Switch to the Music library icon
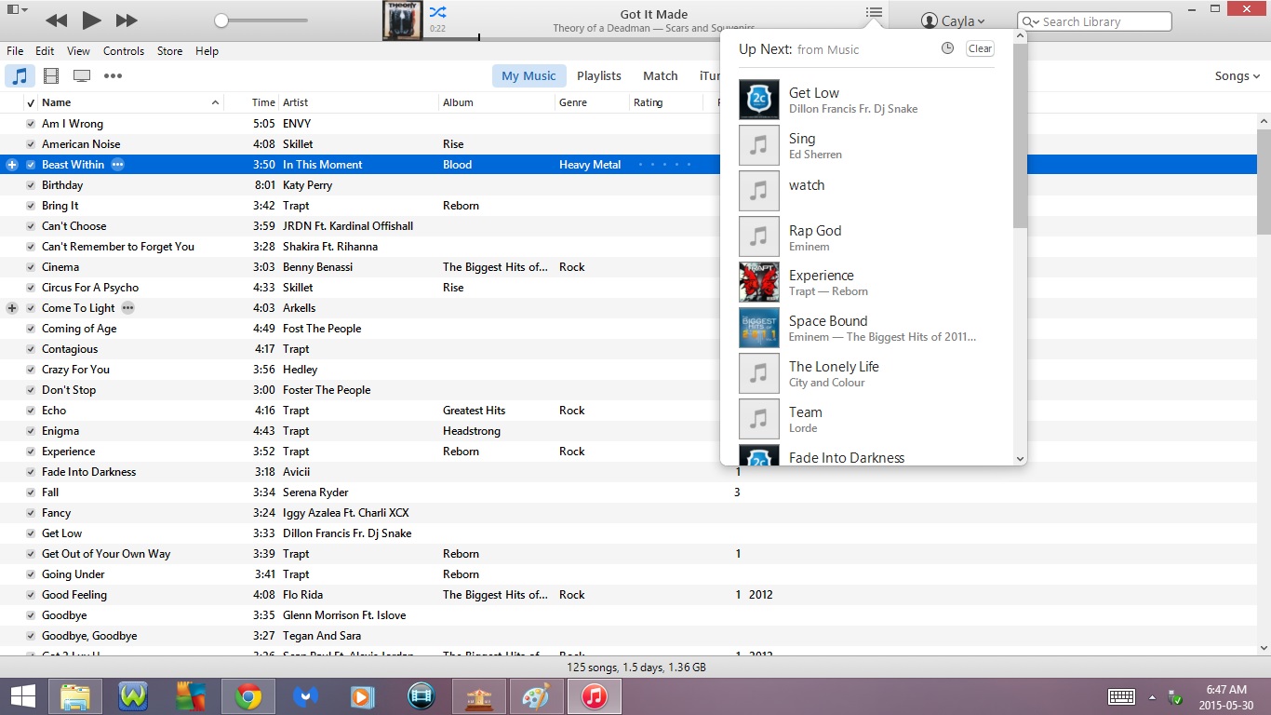Viewport: 1271px width, 715px height. 20,75
